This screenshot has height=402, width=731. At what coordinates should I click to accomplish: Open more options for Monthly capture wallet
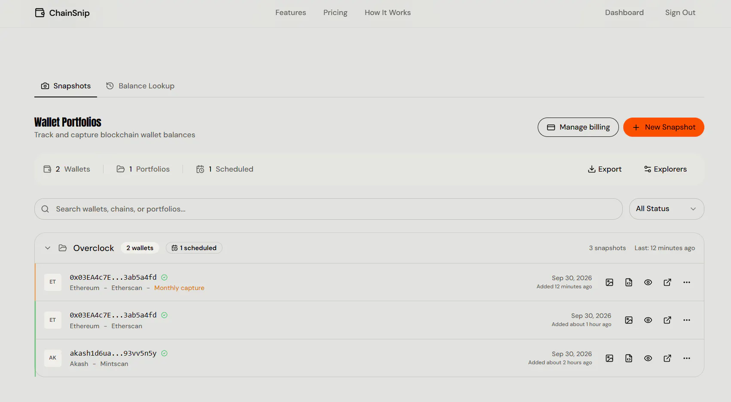(687, 282)
